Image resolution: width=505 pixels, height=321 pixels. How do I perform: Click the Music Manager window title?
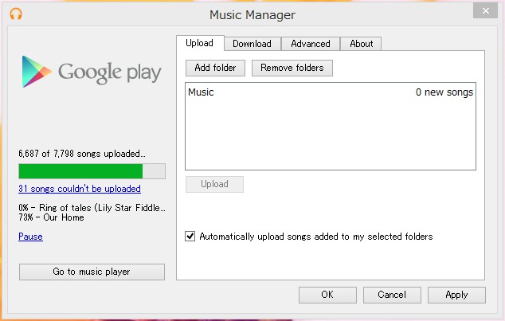pos(252,15)
